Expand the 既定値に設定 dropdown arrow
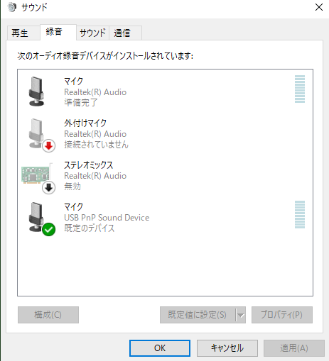This screenshot has height=361, width=329. 241,315
